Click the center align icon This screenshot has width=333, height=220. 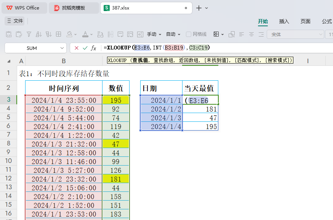click(251, 34)
